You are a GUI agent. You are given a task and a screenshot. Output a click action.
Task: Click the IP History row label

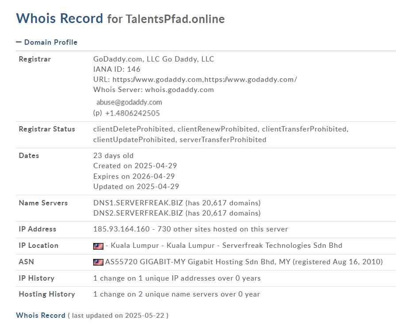(37, 278)
